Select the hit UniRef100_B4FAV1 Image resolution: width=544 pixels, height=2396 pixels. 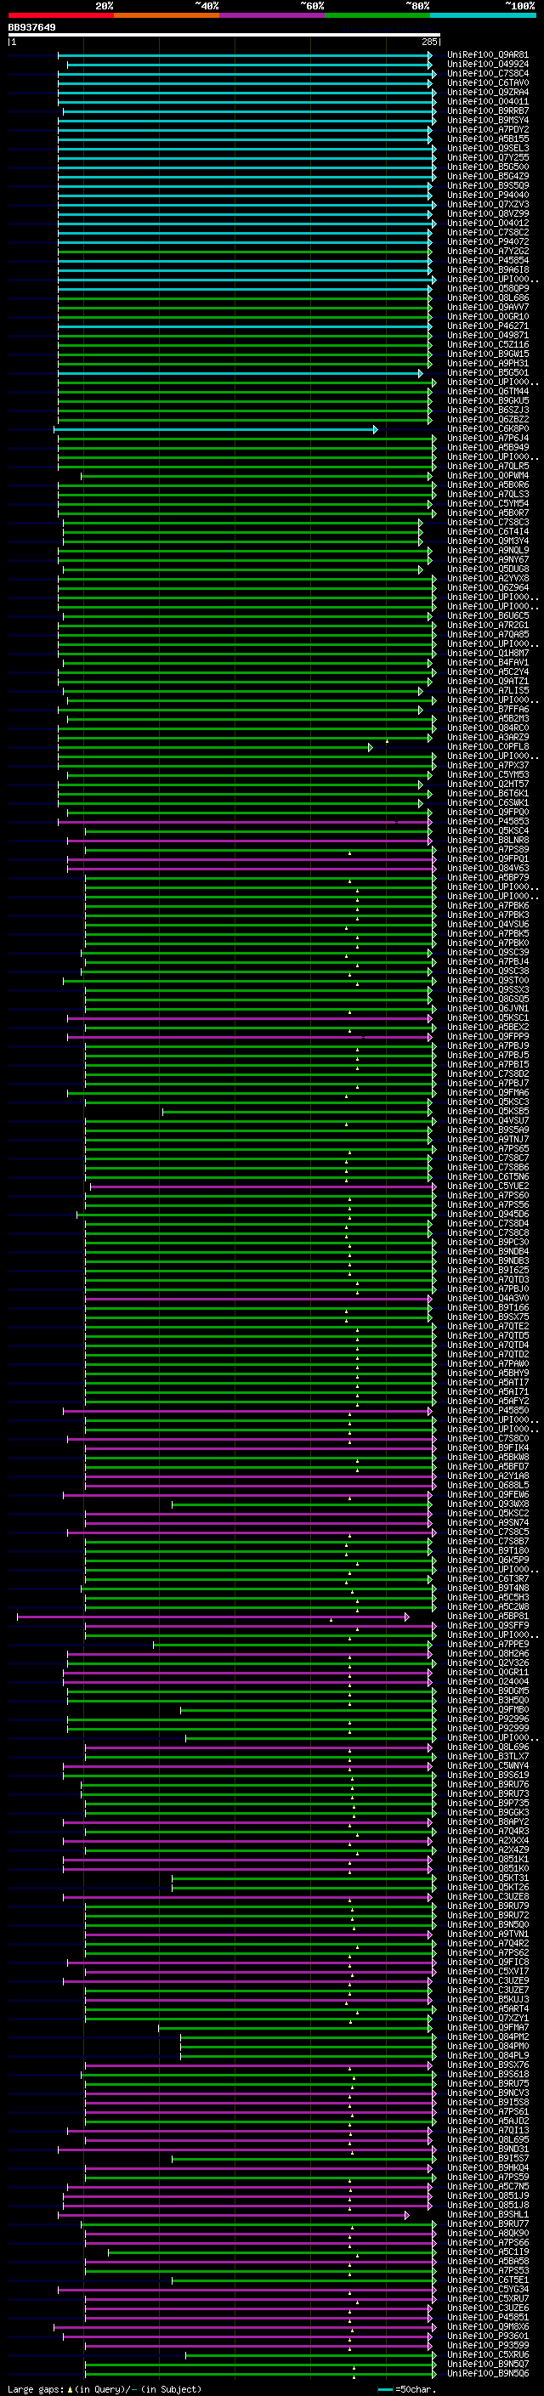coord(487,662)
